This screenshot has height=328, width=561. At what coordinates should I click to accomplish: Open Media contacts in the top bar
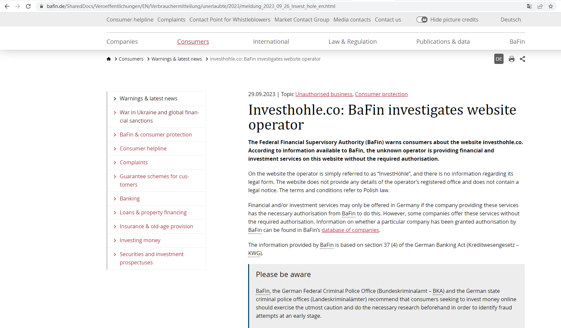[x=352, y=20]
